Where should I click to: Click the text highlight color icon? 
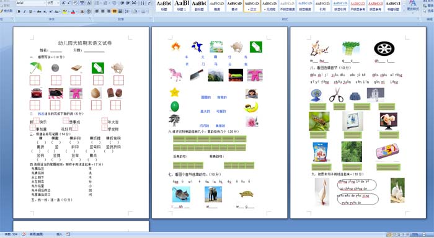click(64, 12)
